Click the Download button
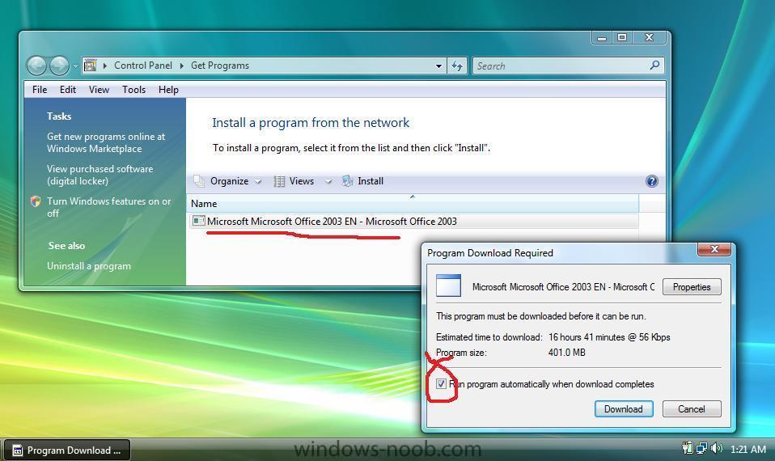This screenshot has height=461, width=775. [623, 408]
